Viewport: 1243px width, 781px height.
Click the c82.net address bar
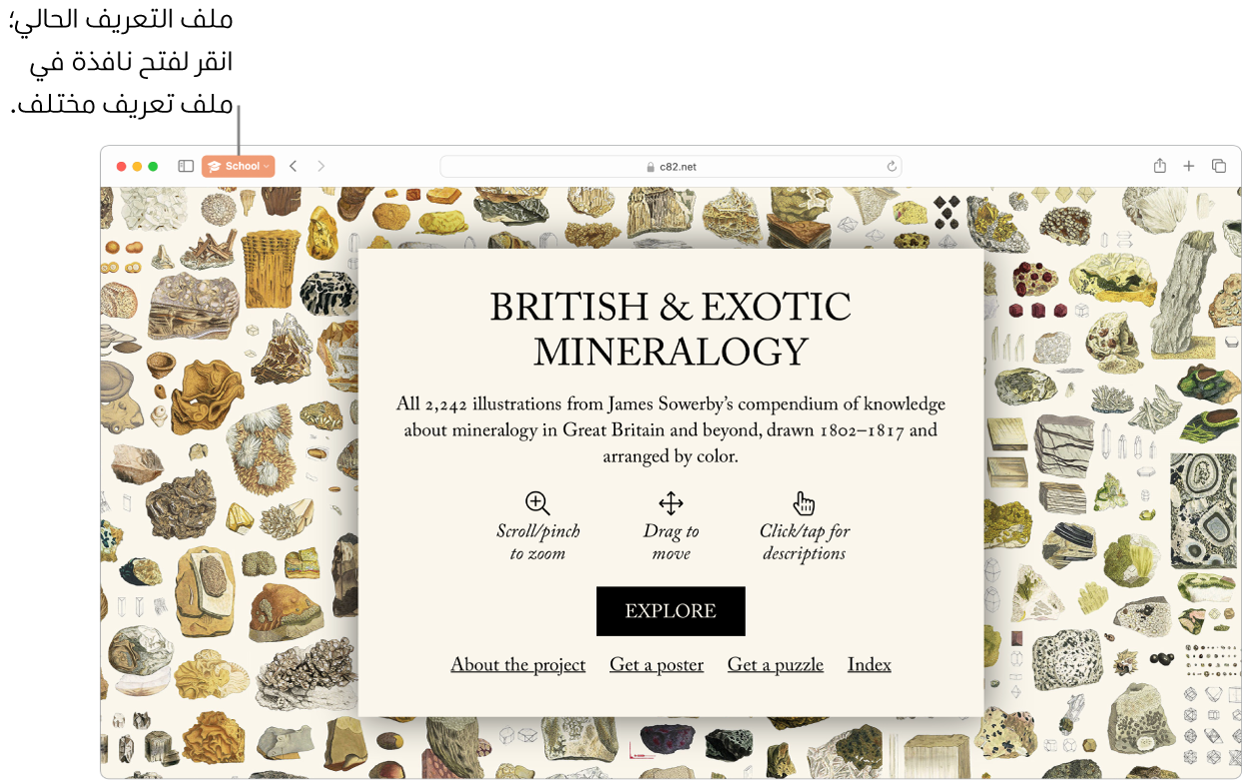[671, 167]
